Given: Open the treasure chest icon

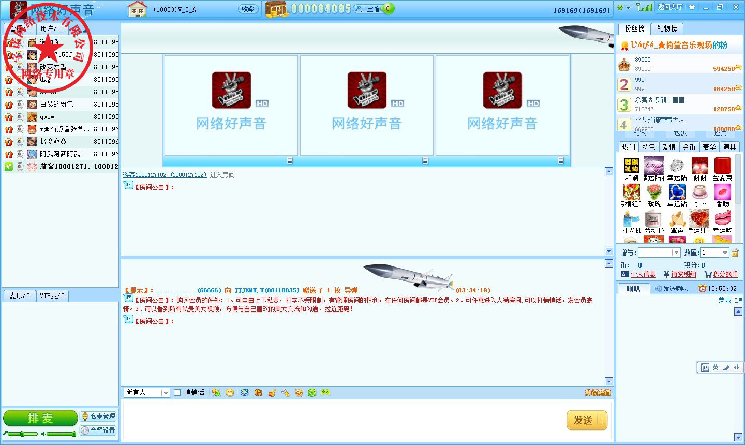Looking at the screenshot, I should 277,9.
